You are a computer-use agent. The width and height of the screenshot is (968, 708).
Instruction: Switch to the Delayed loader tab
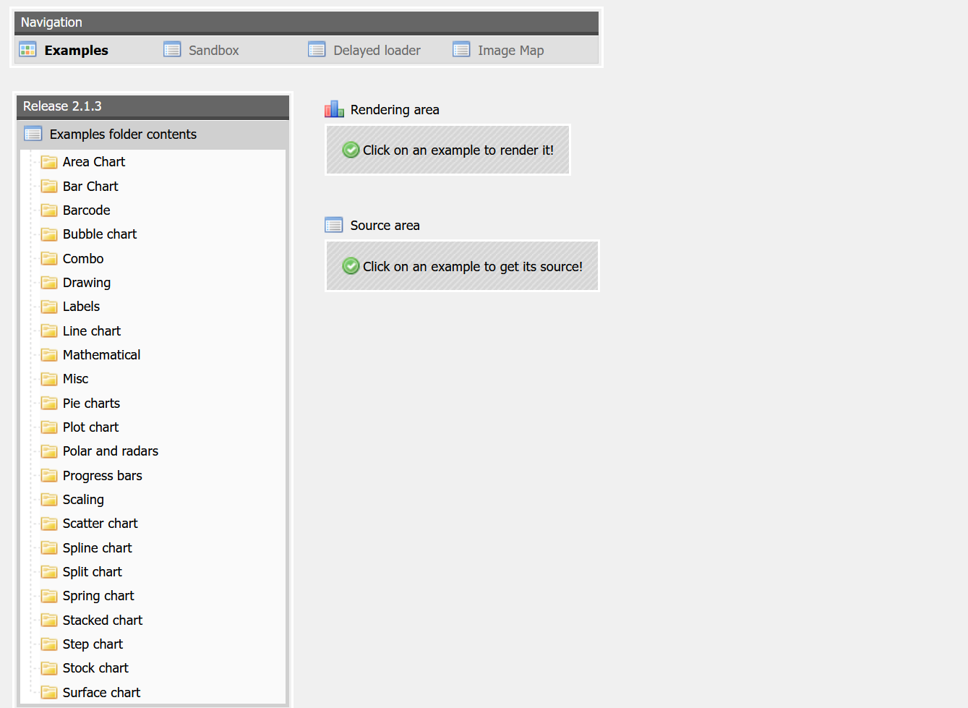coord(377,51)
